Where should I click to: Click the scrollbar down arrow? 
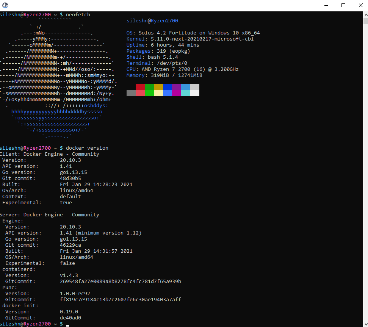366,324
